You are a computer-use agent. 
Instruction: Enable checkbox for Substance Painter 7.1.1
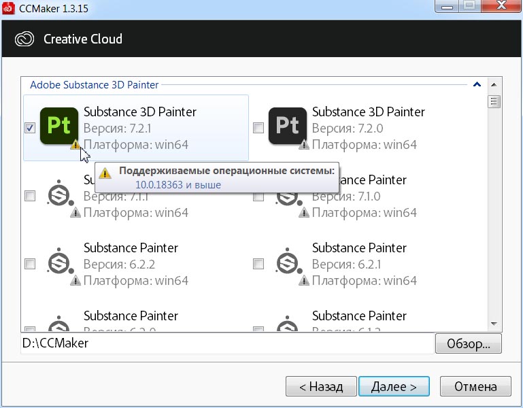pyautogui.click(x=30, y=196)
